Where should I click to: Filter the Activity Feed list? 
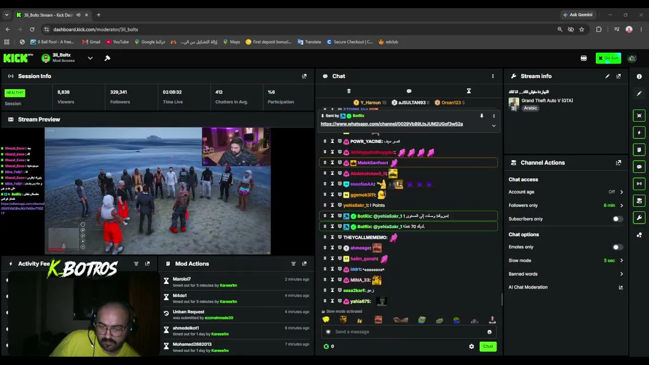pyautogui.click(x=136, y=264)
